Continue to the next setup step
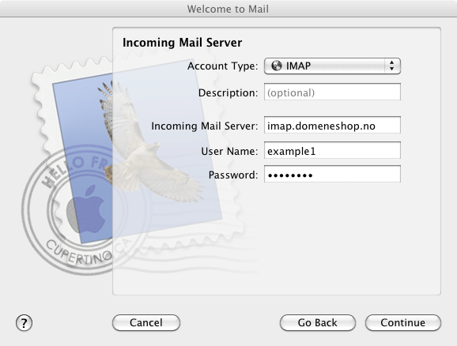457x346 pixels. click(x=403, y=323)
